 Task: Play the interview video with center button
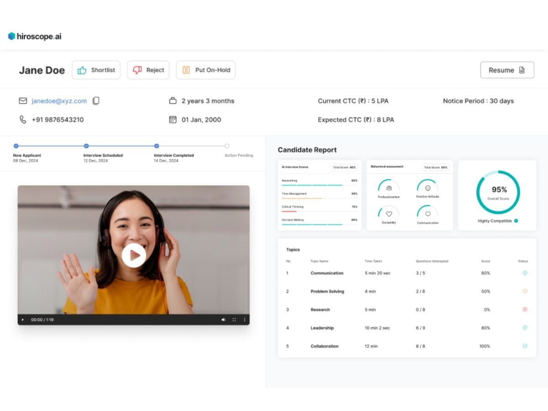click(x=134, y=255)
